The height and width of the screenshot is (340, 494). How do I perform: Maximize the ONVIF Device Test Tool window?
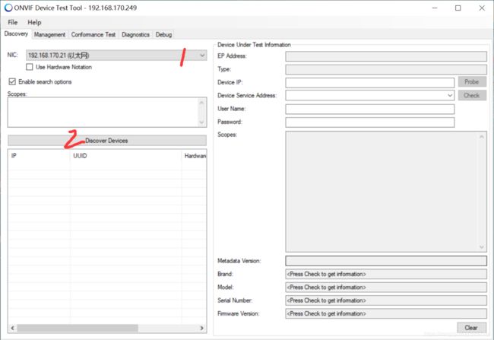[458, 8]
